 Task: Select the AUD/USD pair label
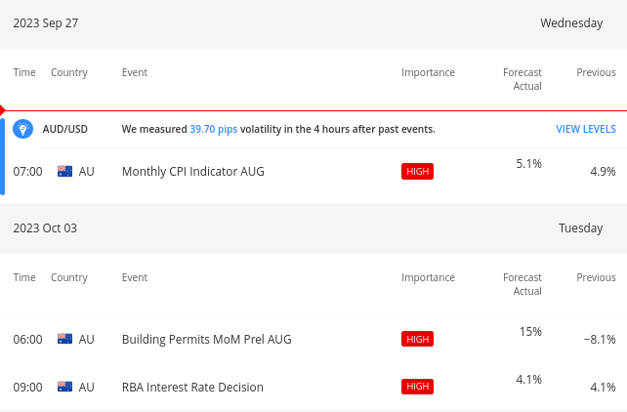(65, 129)
